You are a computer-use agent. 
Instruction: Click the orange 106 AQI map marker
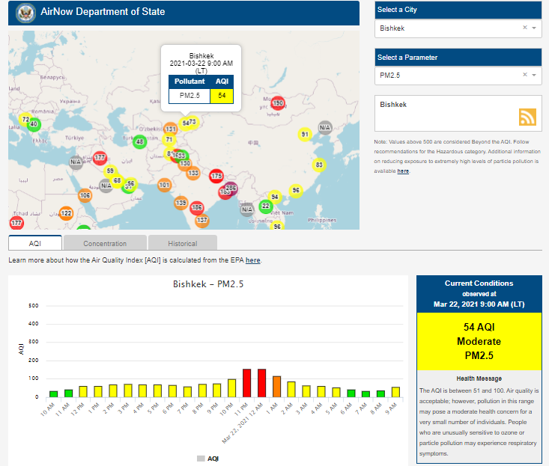(85, 196)
